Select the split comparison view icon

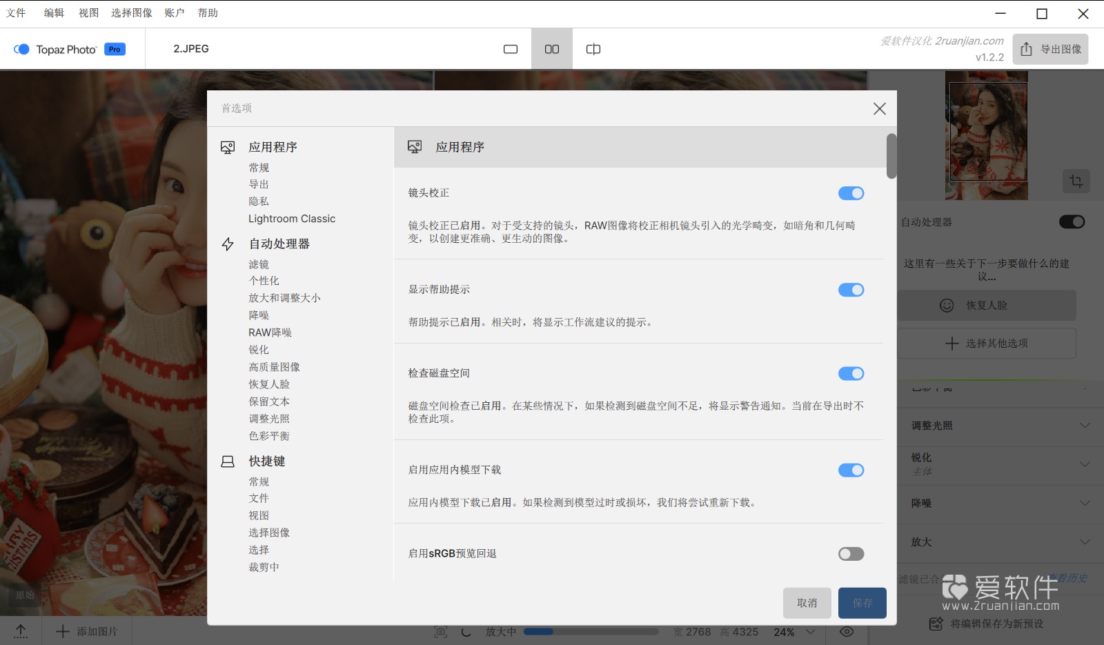(592, 49)
